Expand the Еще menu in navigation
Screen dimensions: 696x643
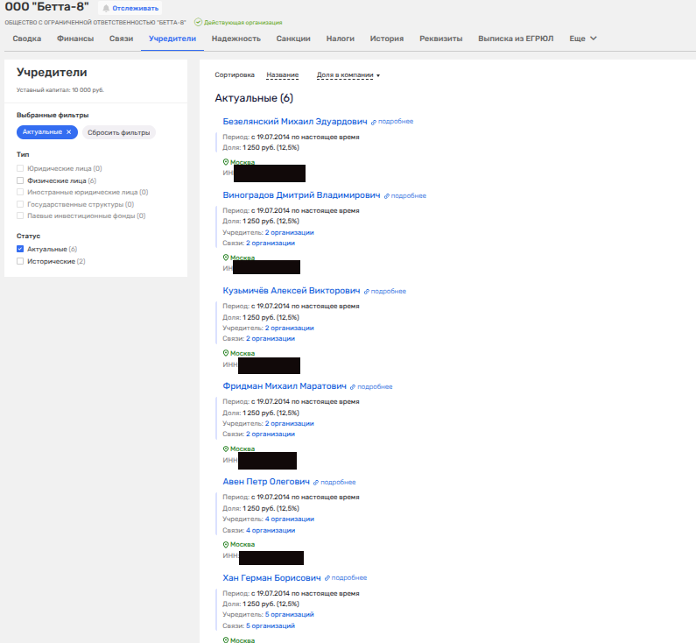[583, 39]
